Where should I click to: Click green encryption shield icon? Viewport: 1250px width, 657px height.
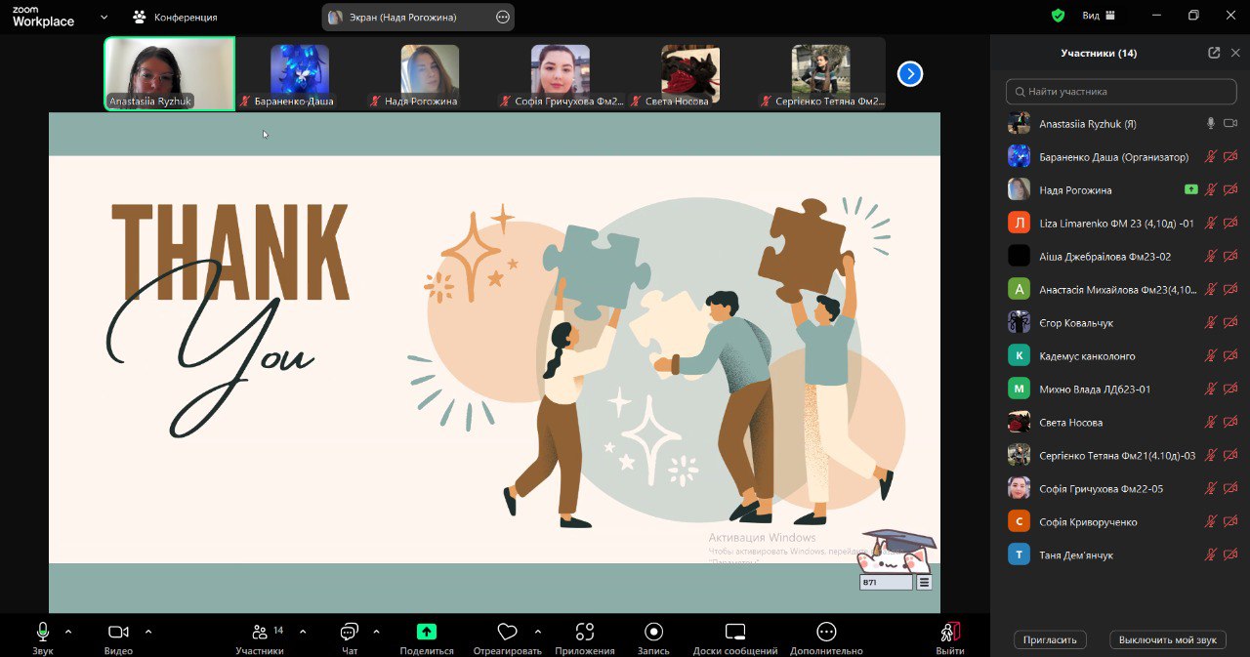(1058, 16)
